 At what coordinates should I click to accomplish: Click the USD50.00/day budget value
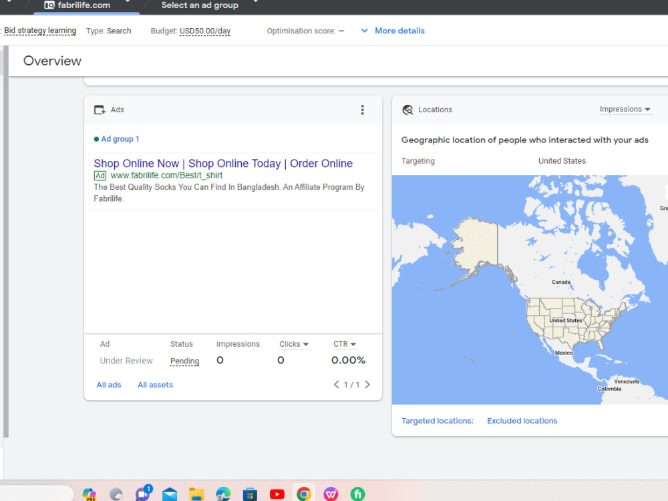click(x=205, y=31)
